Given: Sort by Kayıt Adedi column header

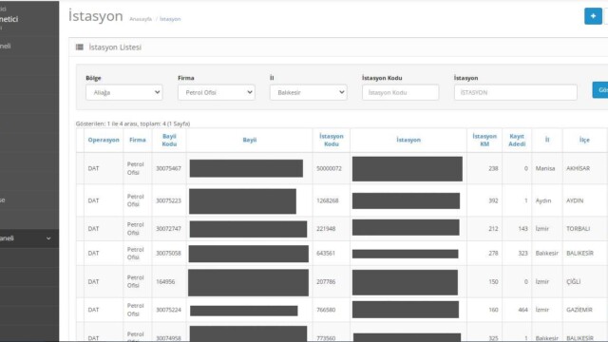Looking at the screenshot, I should (517, 140).
